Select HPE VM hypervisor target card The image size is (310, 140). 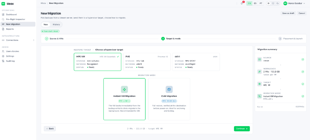tap(98, 62)
